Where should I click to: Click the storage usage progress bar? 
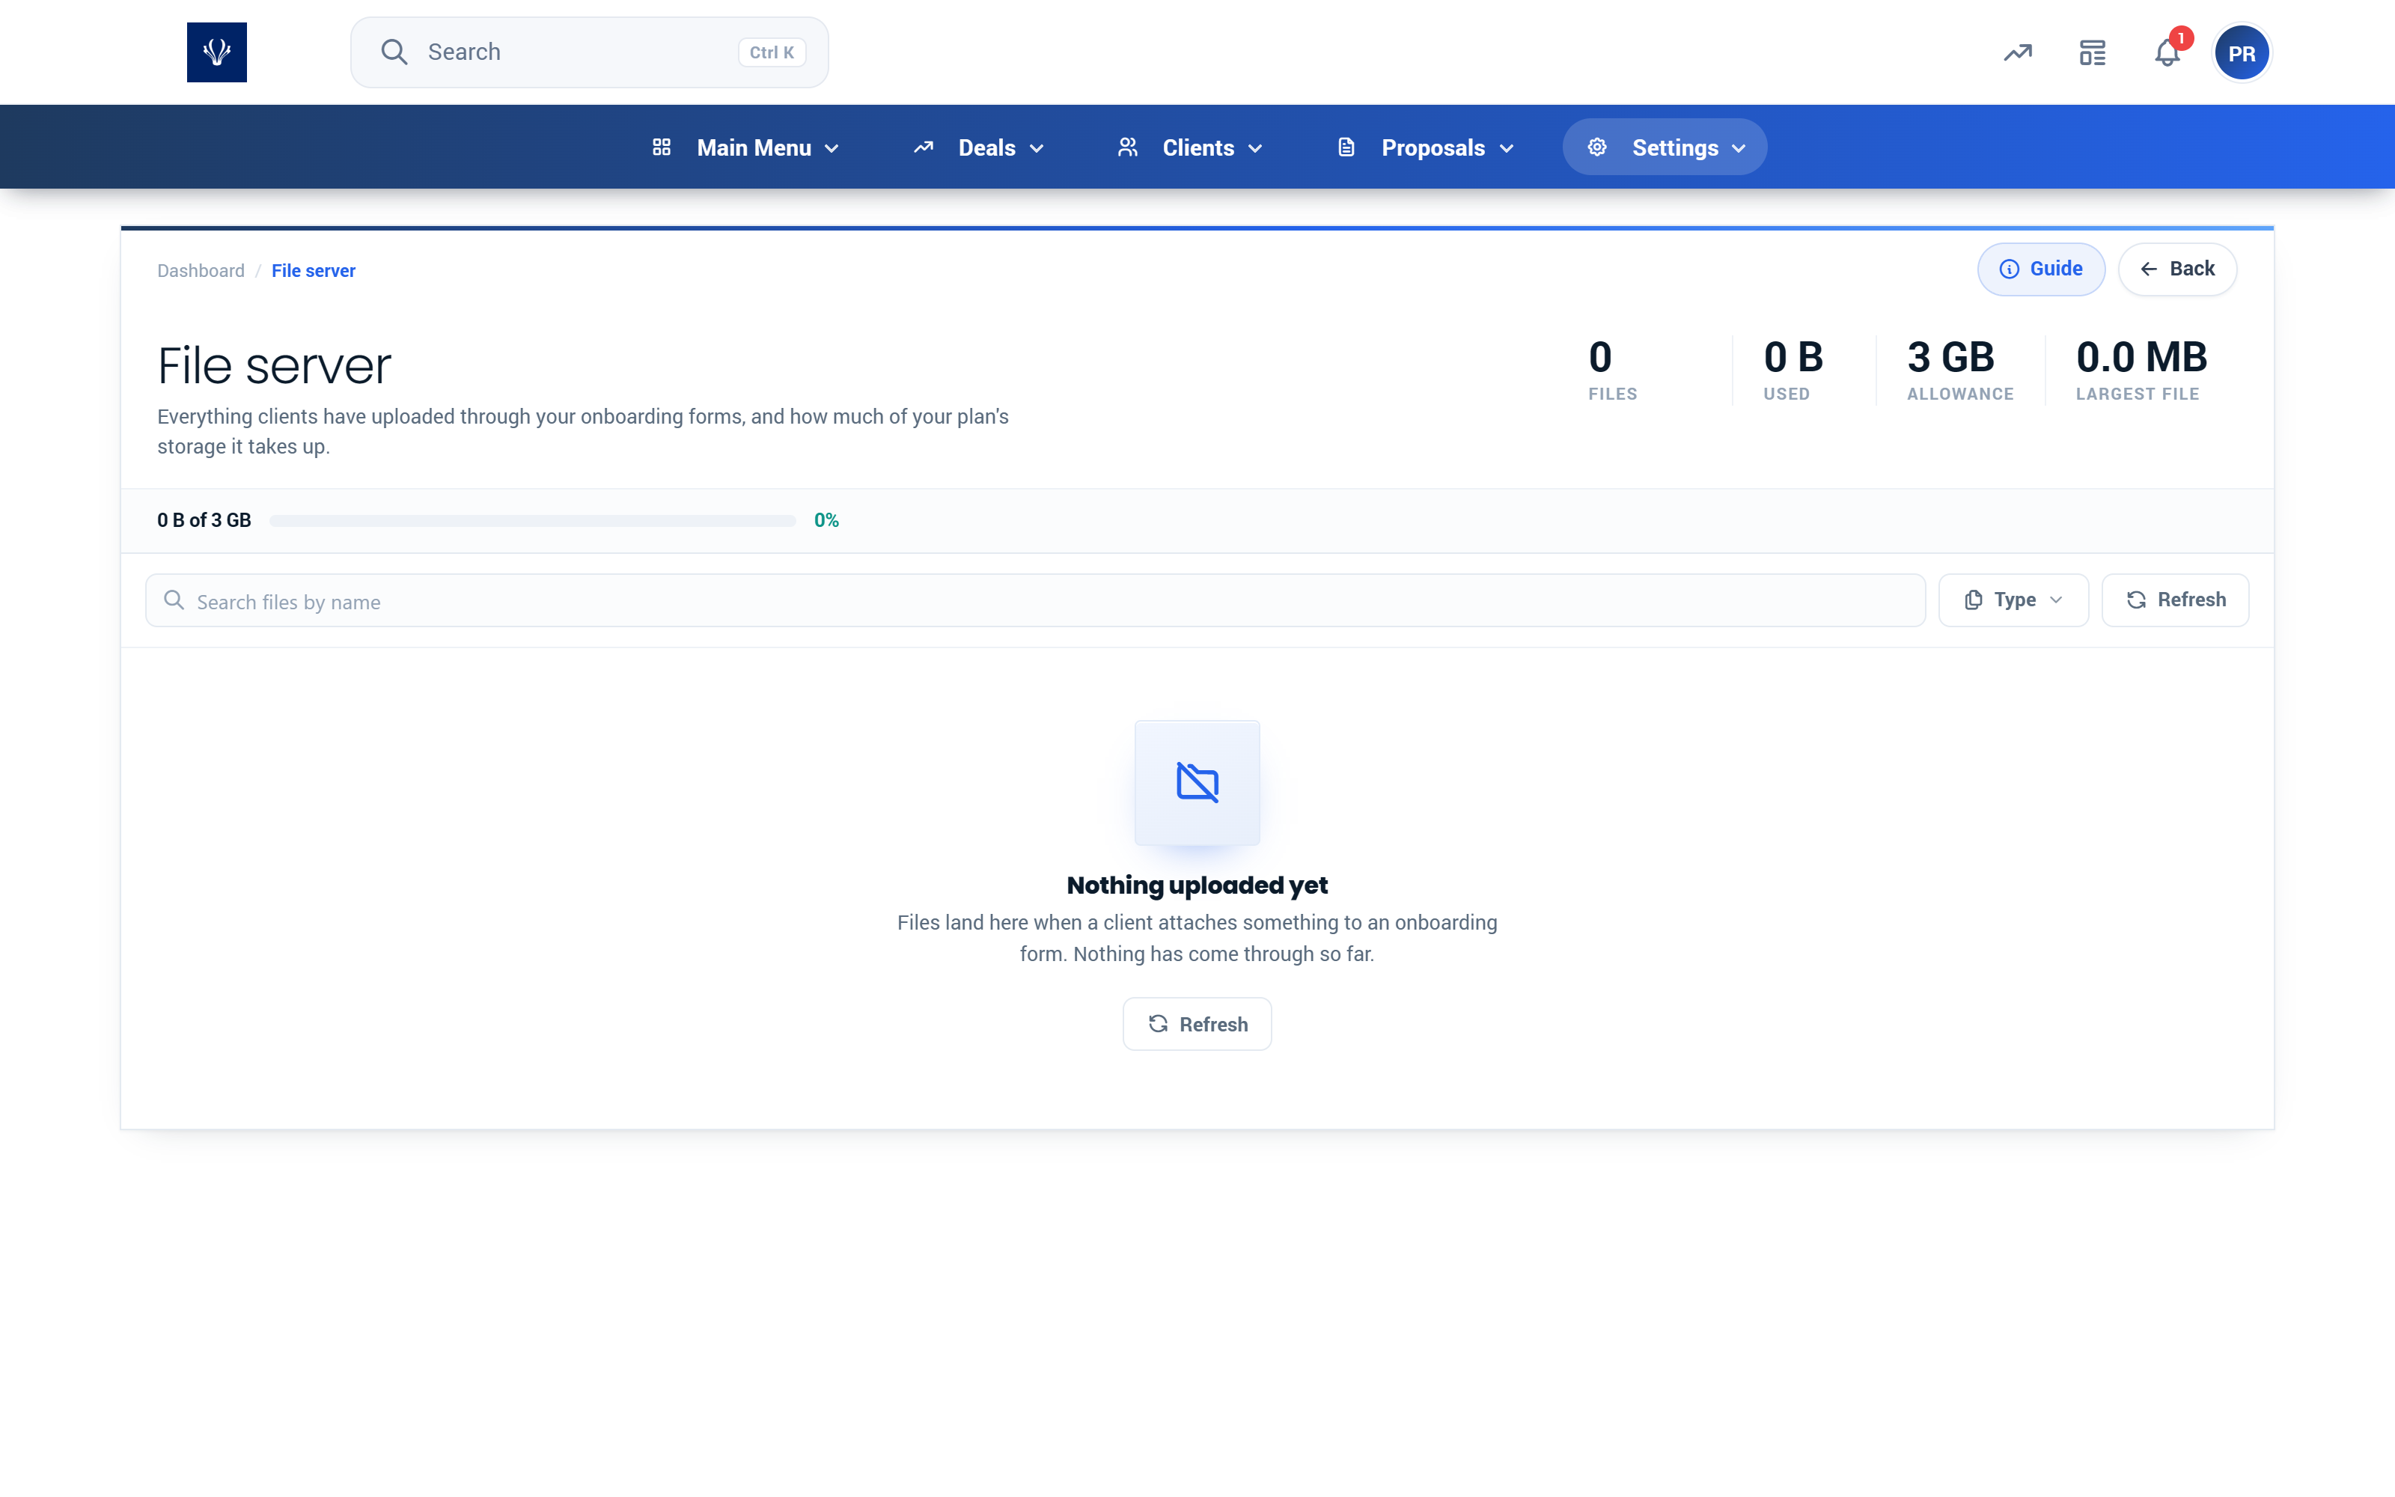click(532, 521)
